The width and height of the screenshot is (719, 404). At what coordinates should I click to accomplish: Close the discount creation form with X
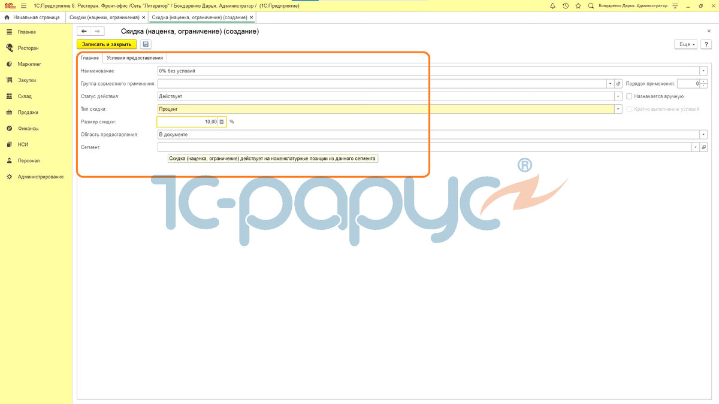[709, 31]
